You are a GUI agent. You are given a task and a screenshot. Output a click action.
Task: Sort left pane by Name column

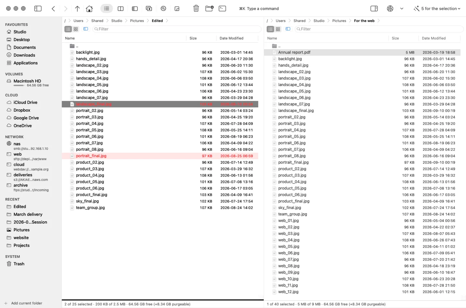(x=70, y=38)
